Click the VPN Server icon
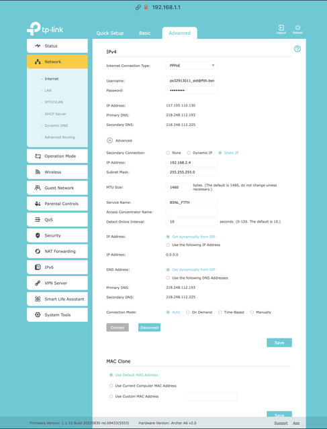The width and height of the screenshot is (327, 429). [38, 283]
